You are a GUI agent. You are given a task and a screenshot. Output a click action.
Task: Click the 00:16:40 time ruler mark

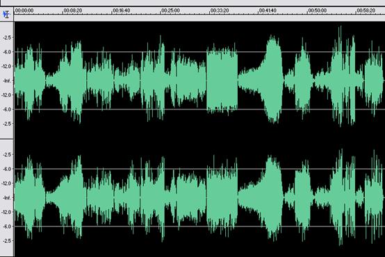click(x=122, y=10)
